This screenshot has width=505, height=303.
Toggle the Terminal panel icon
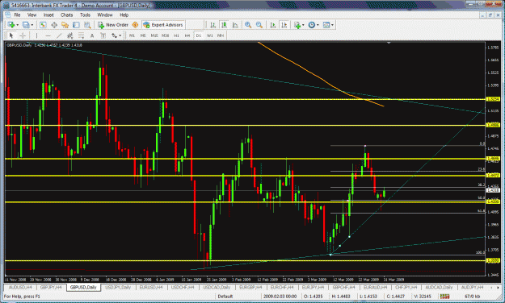point(76,25)
